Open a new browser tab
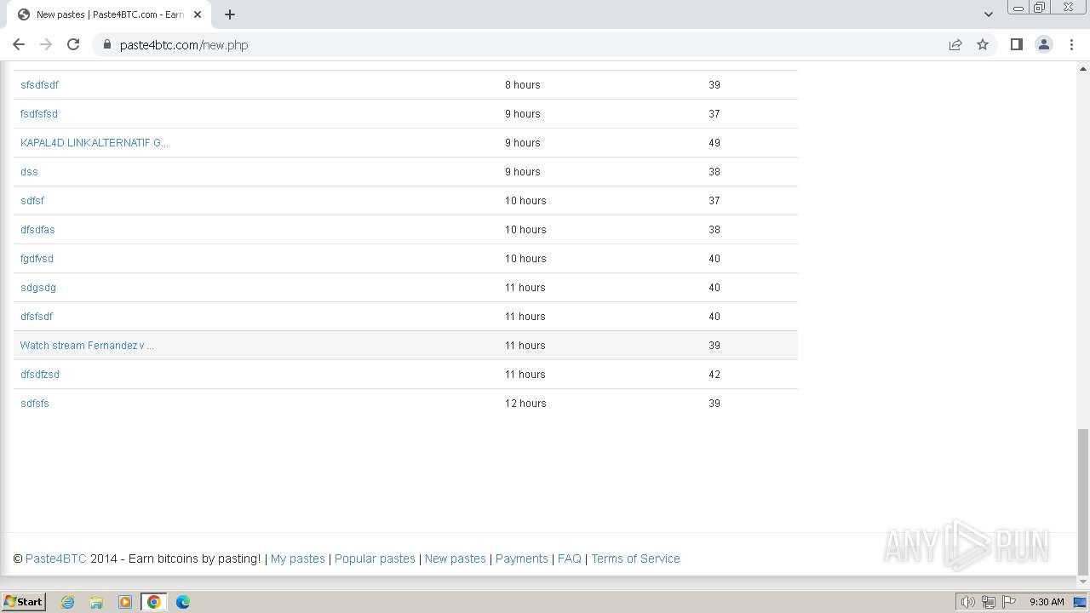The image size is (1090, 613). pyautogui.click(x=230, y=14)
